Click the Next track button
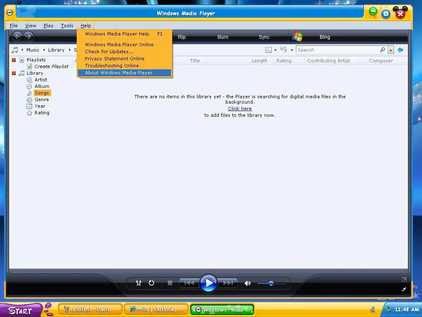This screenshot has width=422, height=317. (x=228, y=283)
